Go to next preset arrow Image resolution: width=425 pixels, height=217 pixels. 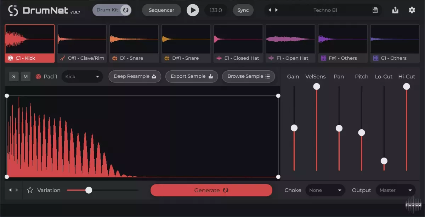pos(277,10)
